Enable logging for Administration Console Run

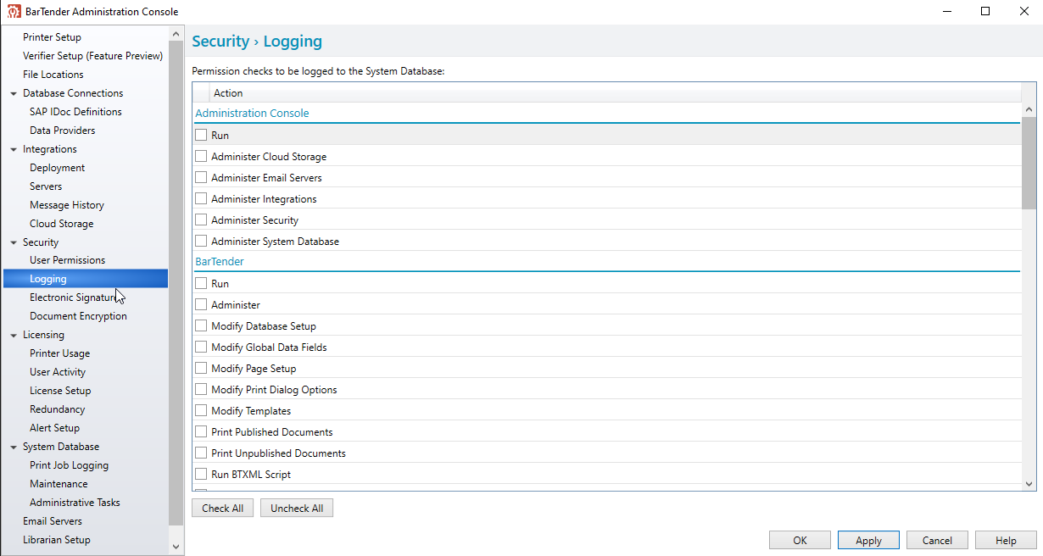pyautogui.click(x=201, y=135)
